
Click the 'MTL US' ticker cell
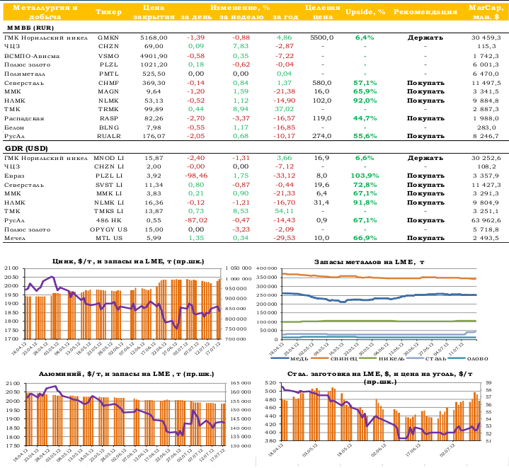pos(108,238)
